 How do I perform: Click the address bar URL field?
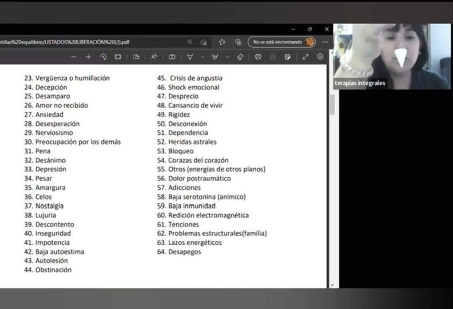coord(86,42)
